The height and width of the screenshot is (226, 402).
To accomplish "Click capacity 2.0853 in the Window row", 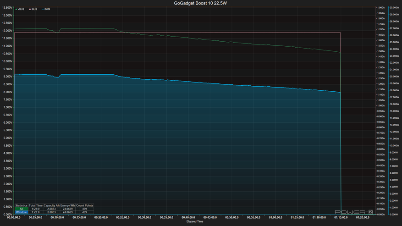I will click(x=51, y=212).
